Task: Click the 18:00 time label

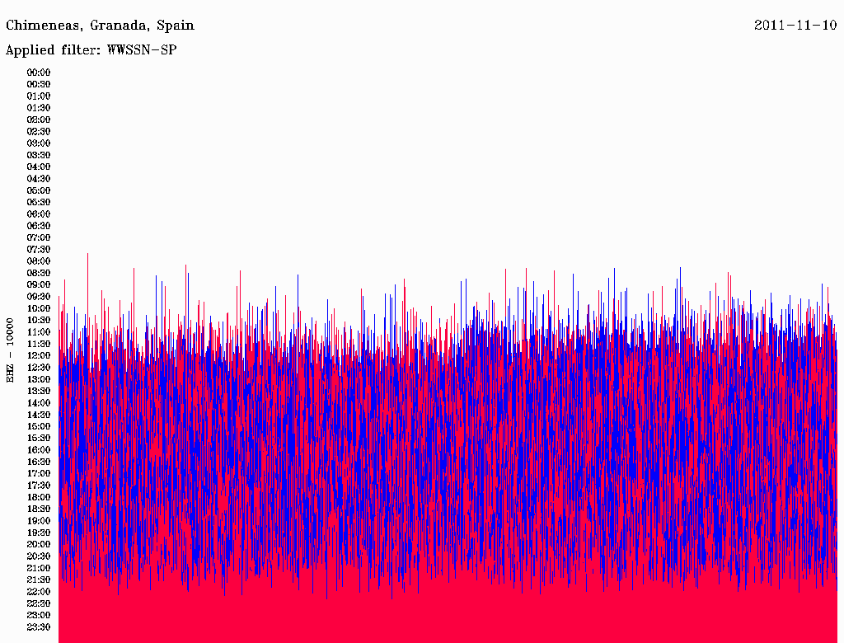Action: 39,497
